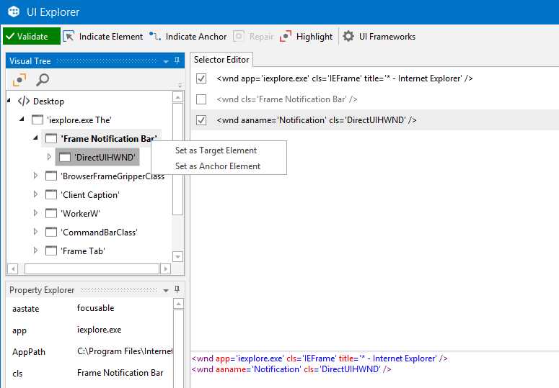This screenshot has width=559, height=388.
Task: Click the Visual Tree vertical scrollbar thumb
Action: [177, 159]
